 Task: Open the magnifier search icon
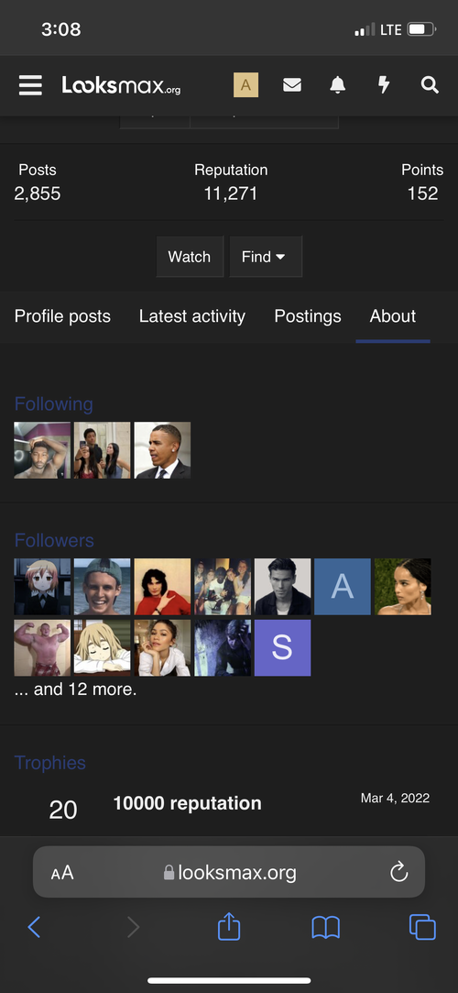coord(430,85)
